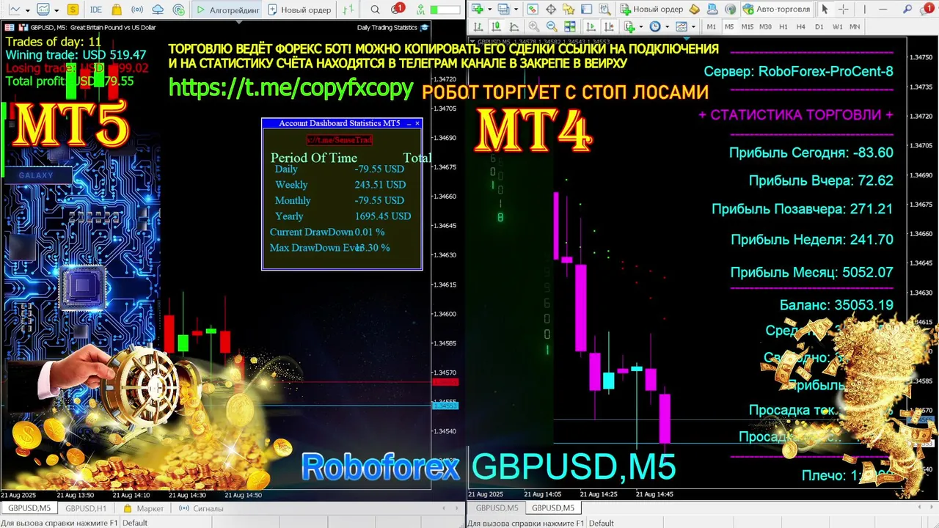Image resolution: width=939 pixels, height=528 pixels.
Task: Select the M15 timeframe in MT4
Action: tap(747, 26)
